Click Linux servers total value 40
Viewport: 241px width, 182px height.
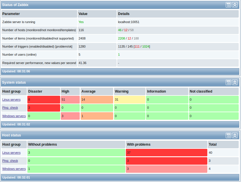[210, 153]
